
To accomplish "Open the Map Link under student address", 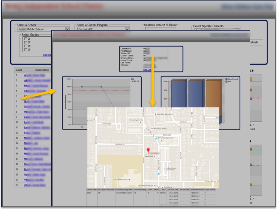I will click(147, 70).
